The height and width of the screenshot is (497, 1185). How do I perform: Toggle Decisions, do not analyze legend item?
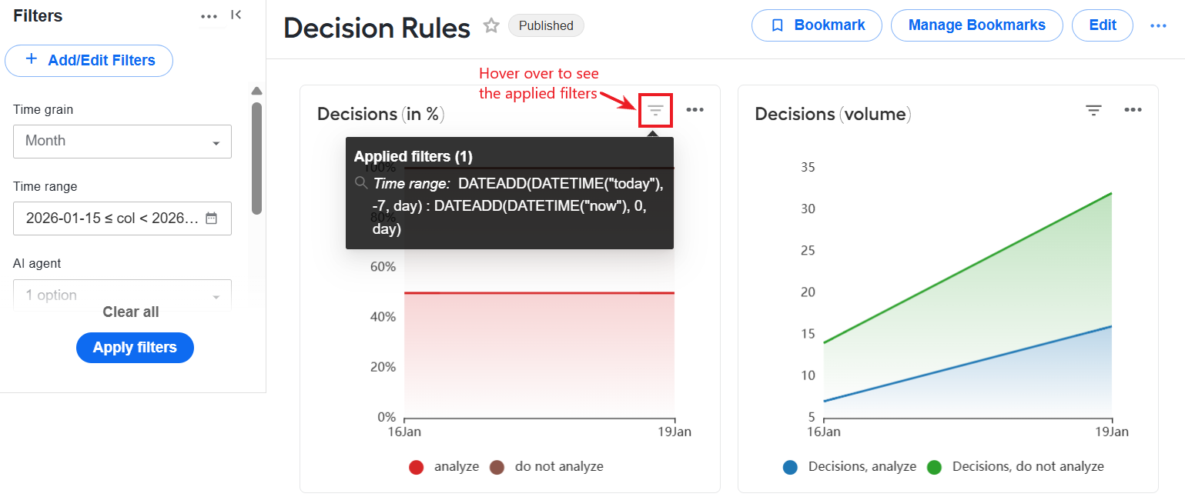click(x=1015, y=467)
